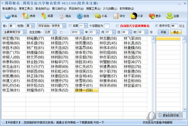Toggle the 选评分在 score filter checkbox

click(x=157, y=26)
